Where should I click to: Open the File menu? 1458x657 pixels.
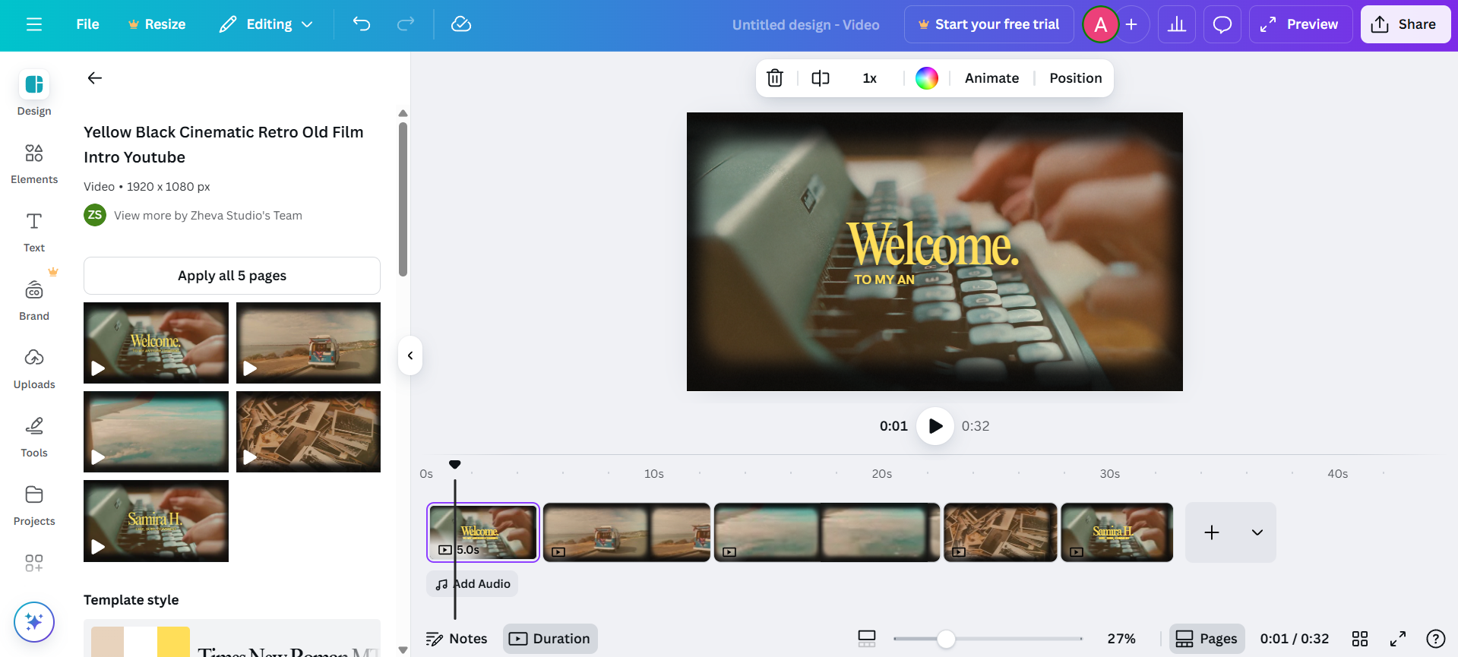click(87, 24)
